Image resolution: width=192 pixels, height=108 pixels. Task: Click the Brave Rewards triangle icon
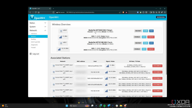pos(126,12)
